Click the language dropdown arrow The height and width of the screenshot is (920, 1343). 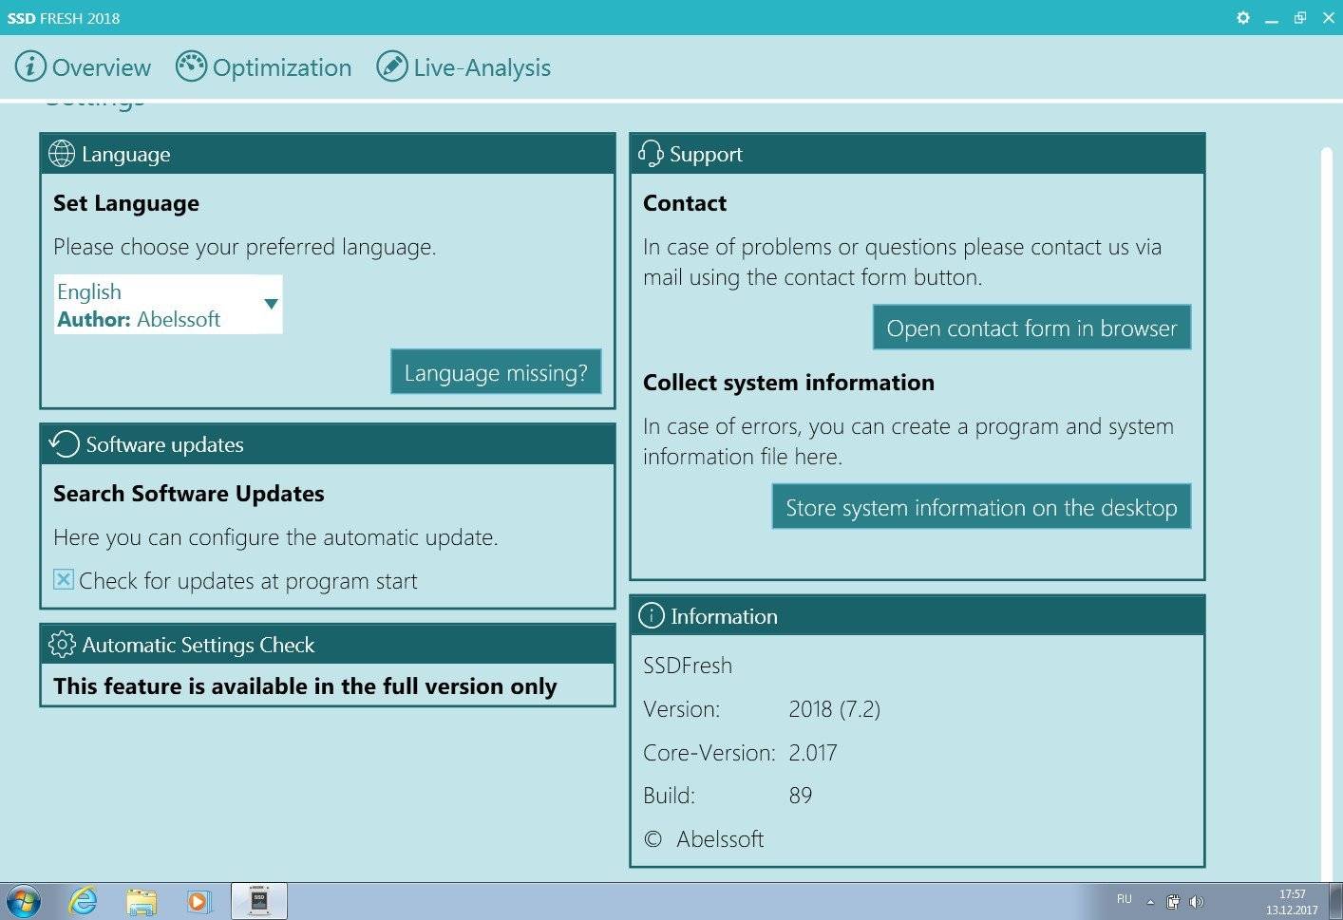click(271, 304)
